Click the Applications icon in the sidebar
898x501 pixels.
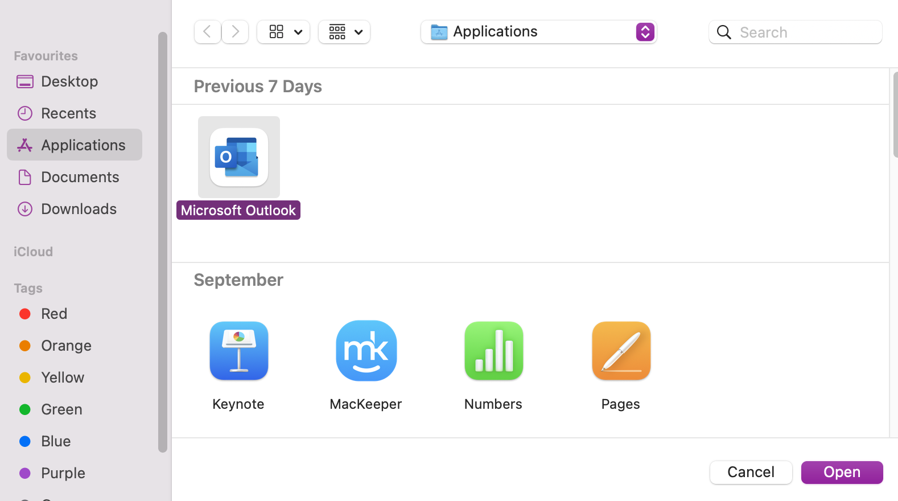pos(25,145)
